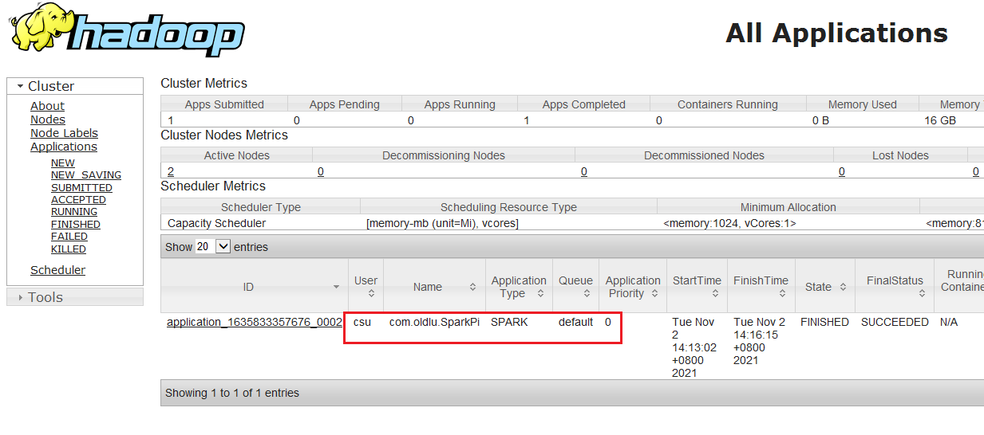
Task: Select the FINISHED state cell
Action: 824,322
